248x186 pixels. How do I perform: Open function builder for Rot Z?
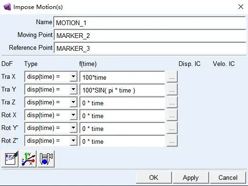click(172, 141)
